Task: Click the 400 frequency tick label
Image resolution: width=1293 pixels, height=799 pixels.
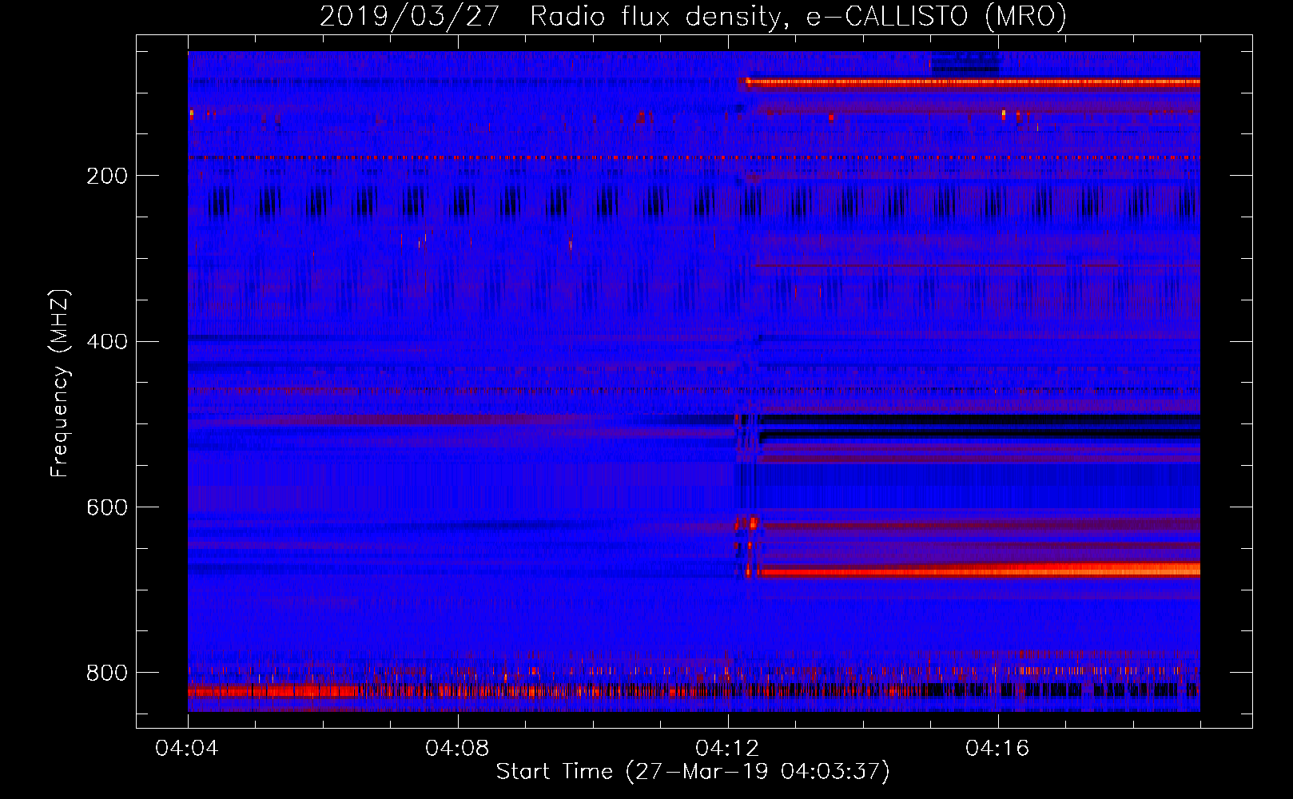Action: click(107, 342)
